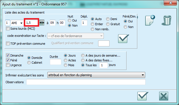Click the note icon with blue arrow

point(150,20)
